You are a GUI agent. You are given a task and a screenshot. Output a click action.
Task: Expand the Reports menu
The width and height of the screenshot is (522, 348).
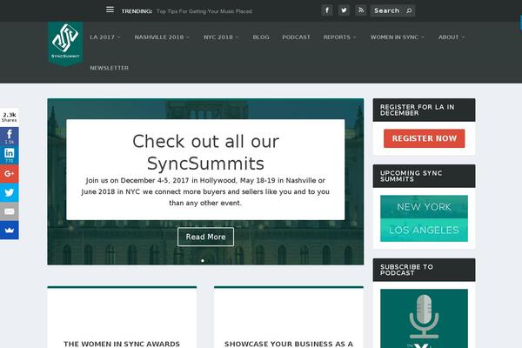click(x=339, y=37)
